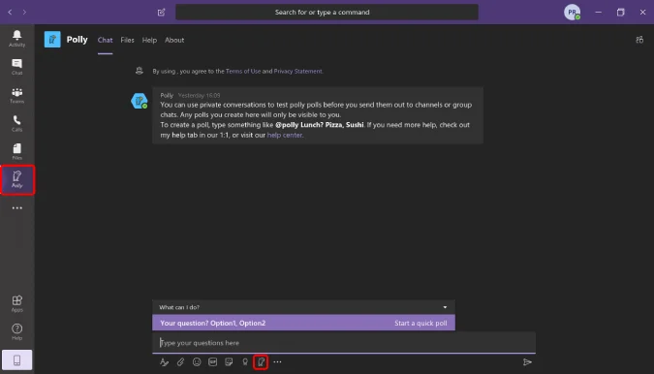
Task: Click the Polly message timestamp
Action: [x=199, y=96]
